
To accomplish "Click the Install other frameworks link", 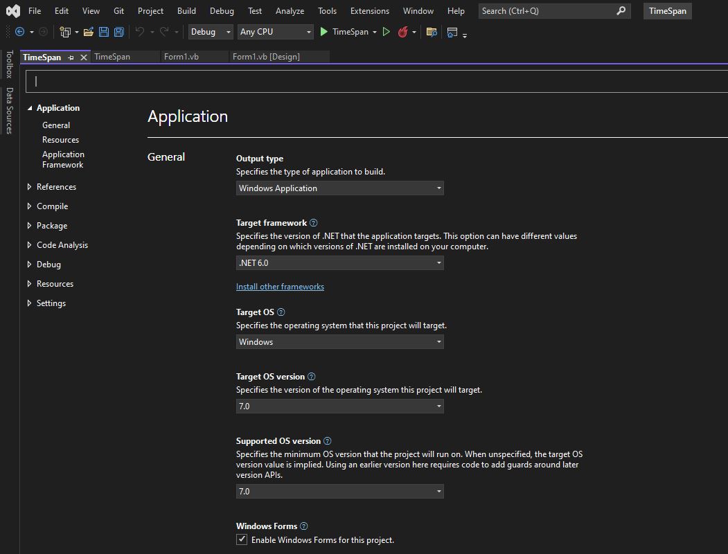I will click(x=280, y=286).
